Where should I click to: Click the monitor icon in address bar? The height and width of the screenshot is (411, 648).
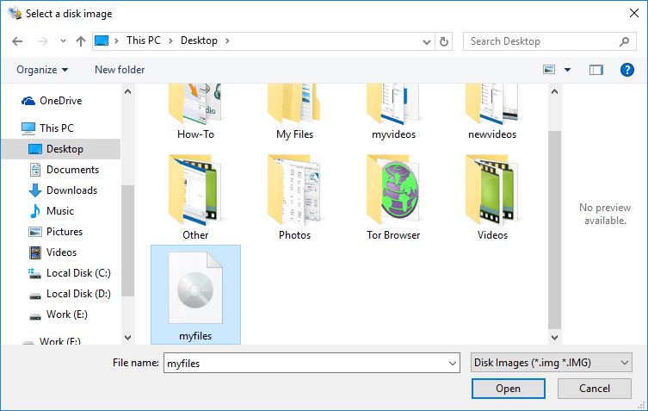102,40
